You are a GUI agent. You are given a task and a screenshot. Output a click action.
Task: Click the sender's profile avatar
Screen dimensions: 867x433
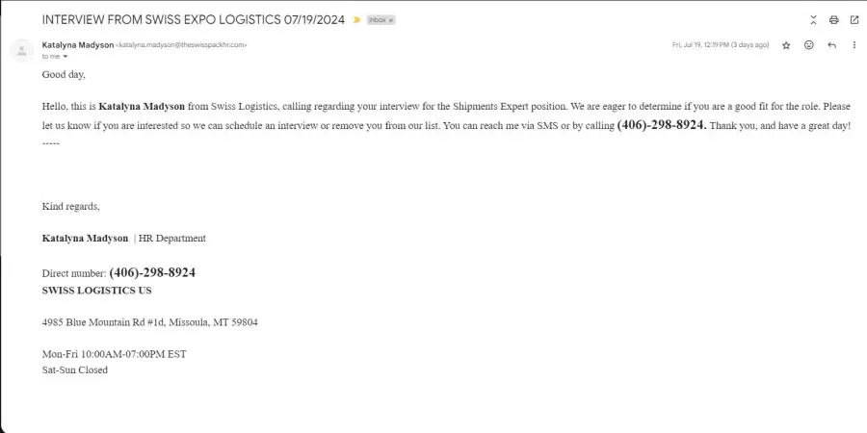[21, 51]
